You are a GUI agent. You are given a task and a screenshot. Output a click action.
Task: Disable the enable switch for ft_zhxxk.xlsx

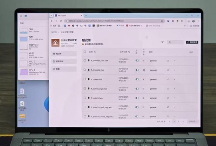pos(137,79)
